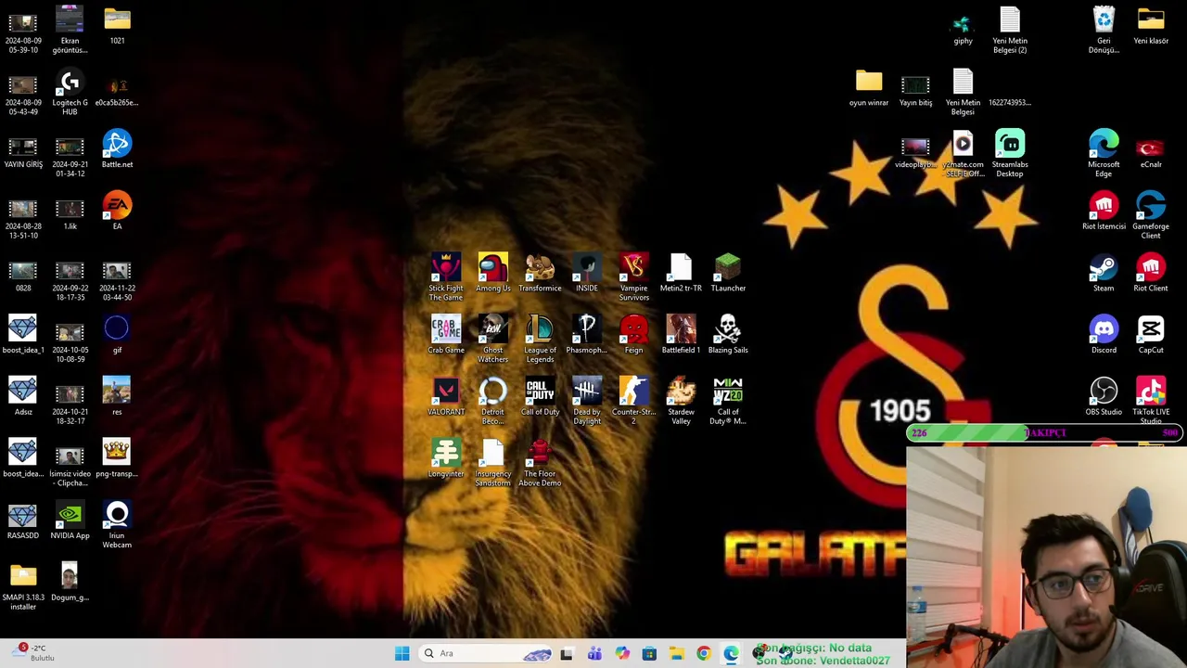Screen dimensions: 1187x668
Task: Open the Longvinter game shortcut
Action: pyautogui.click(x=446, y=459)
